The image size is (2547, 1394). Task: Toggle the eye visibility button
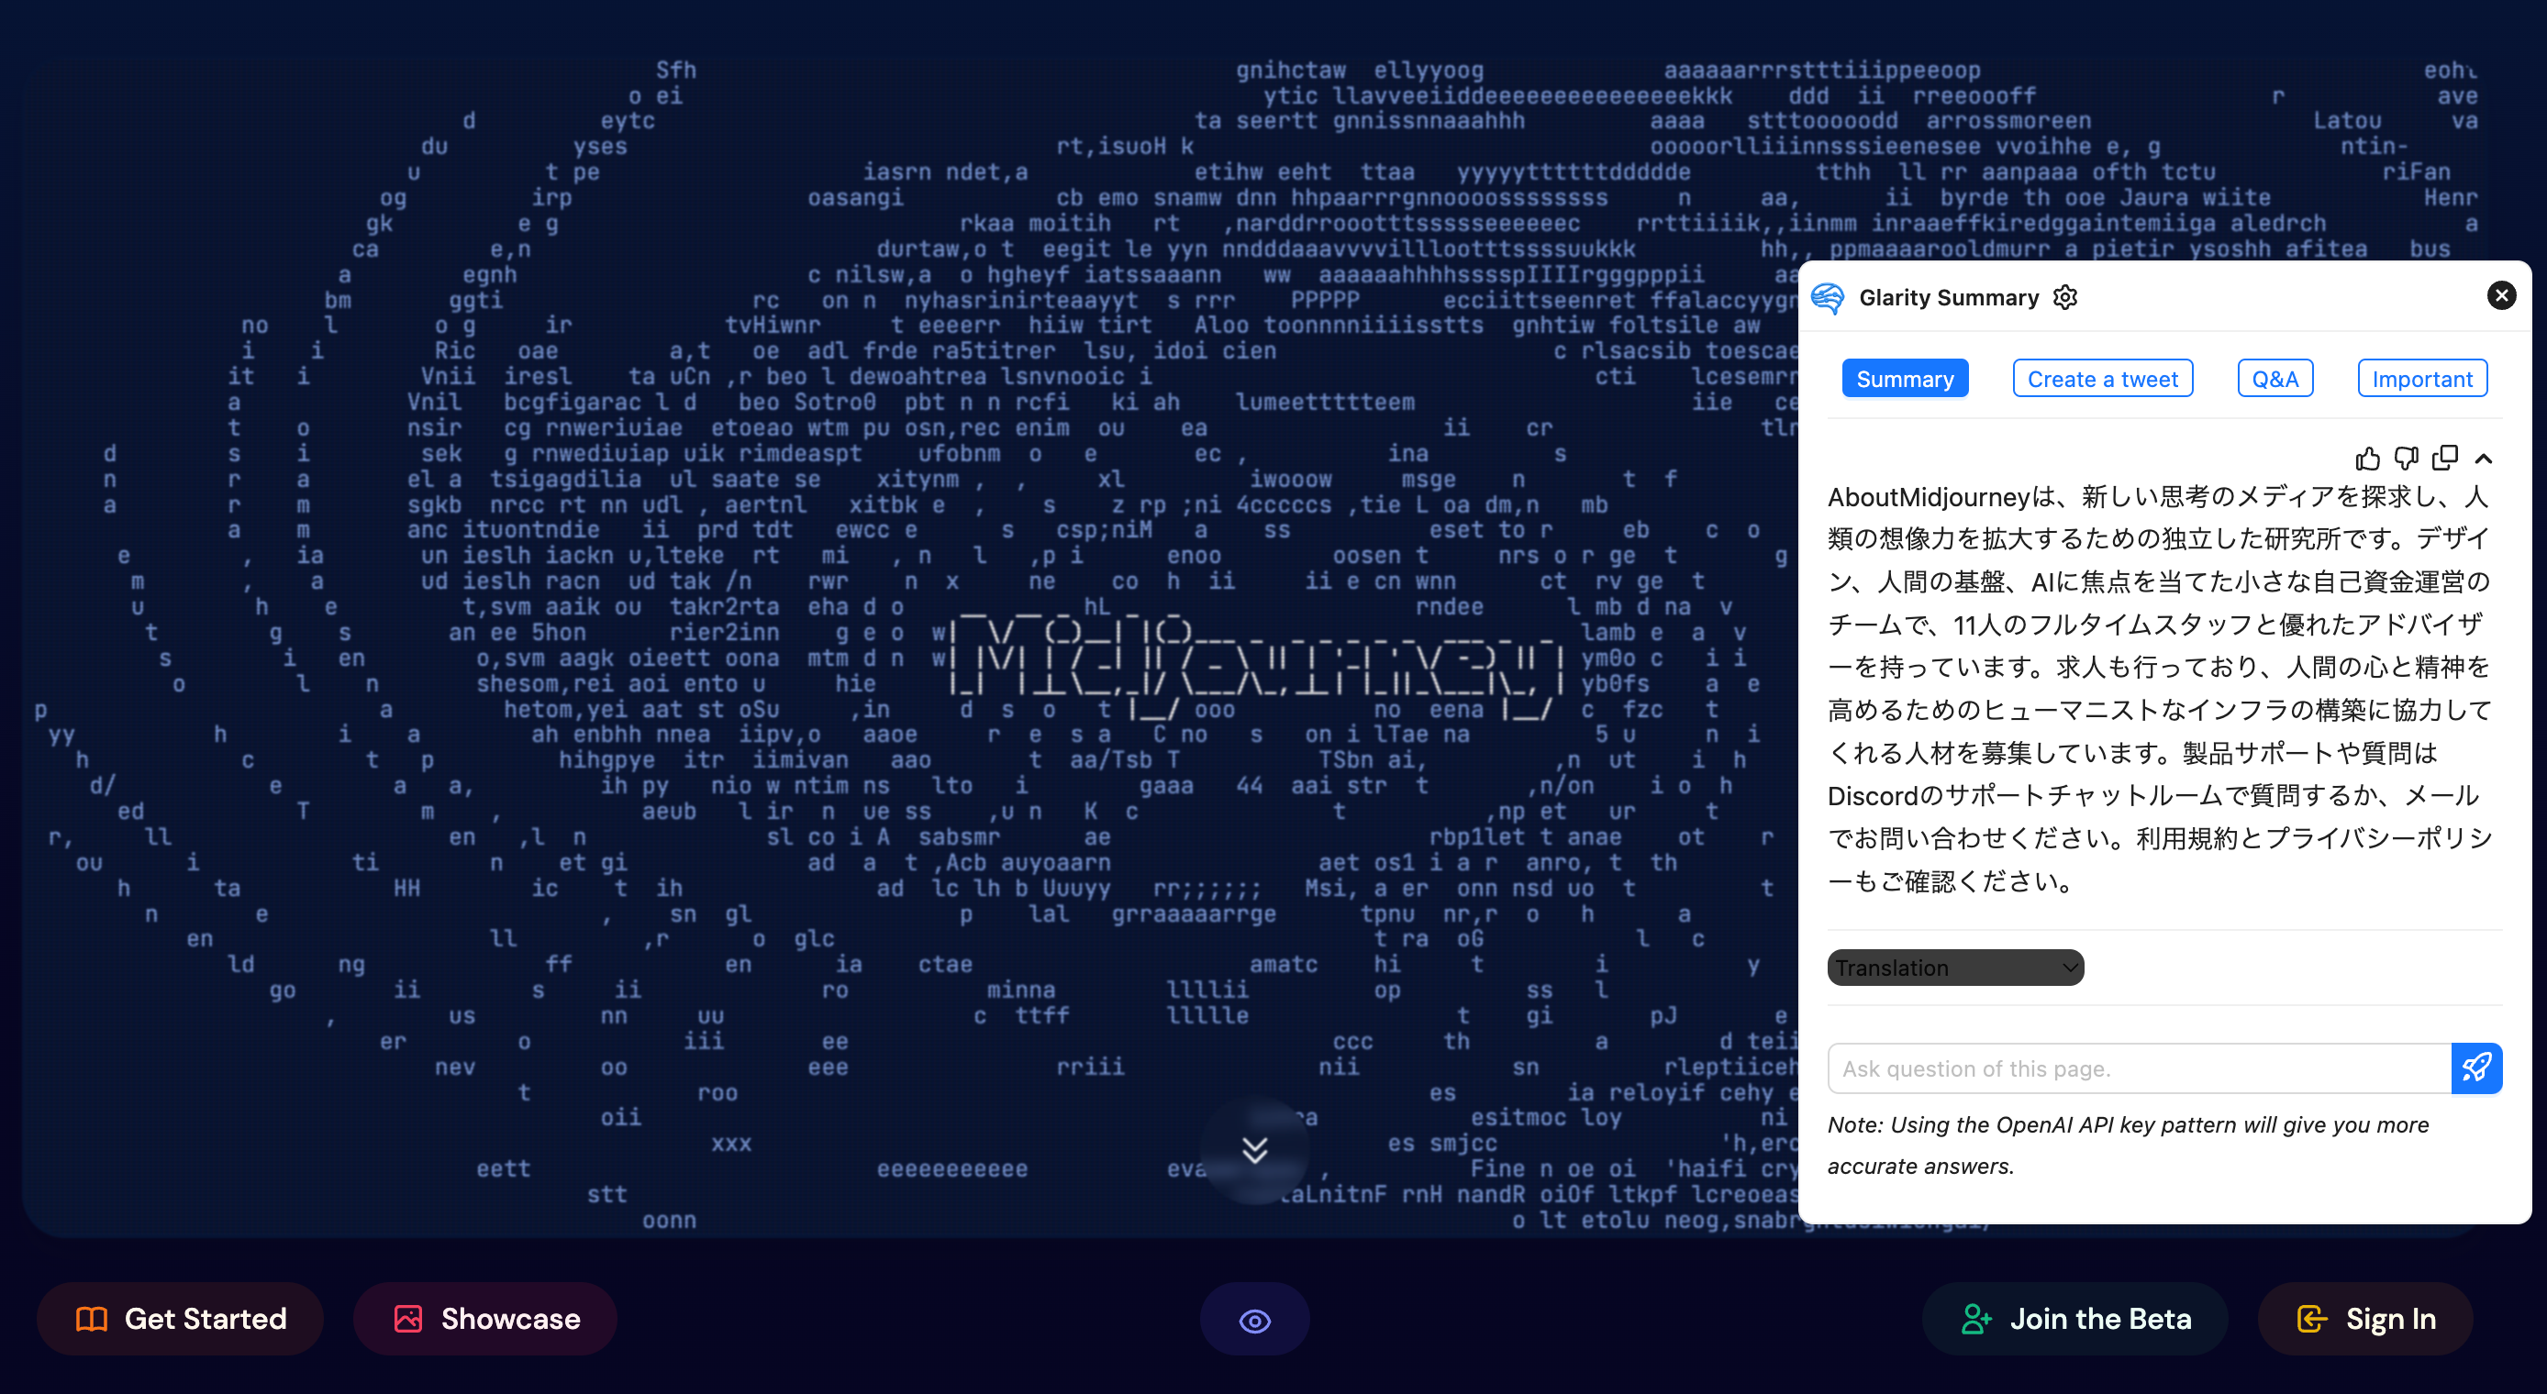[x=1255, y=1320]
